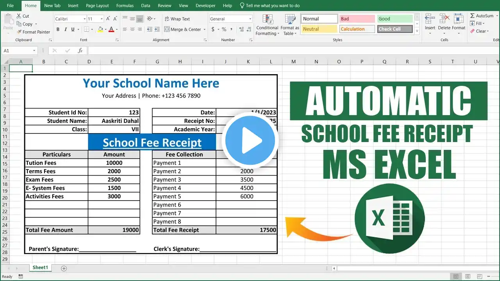Click the Cut scissors icon
500x281 pixels.
point(19,16)
